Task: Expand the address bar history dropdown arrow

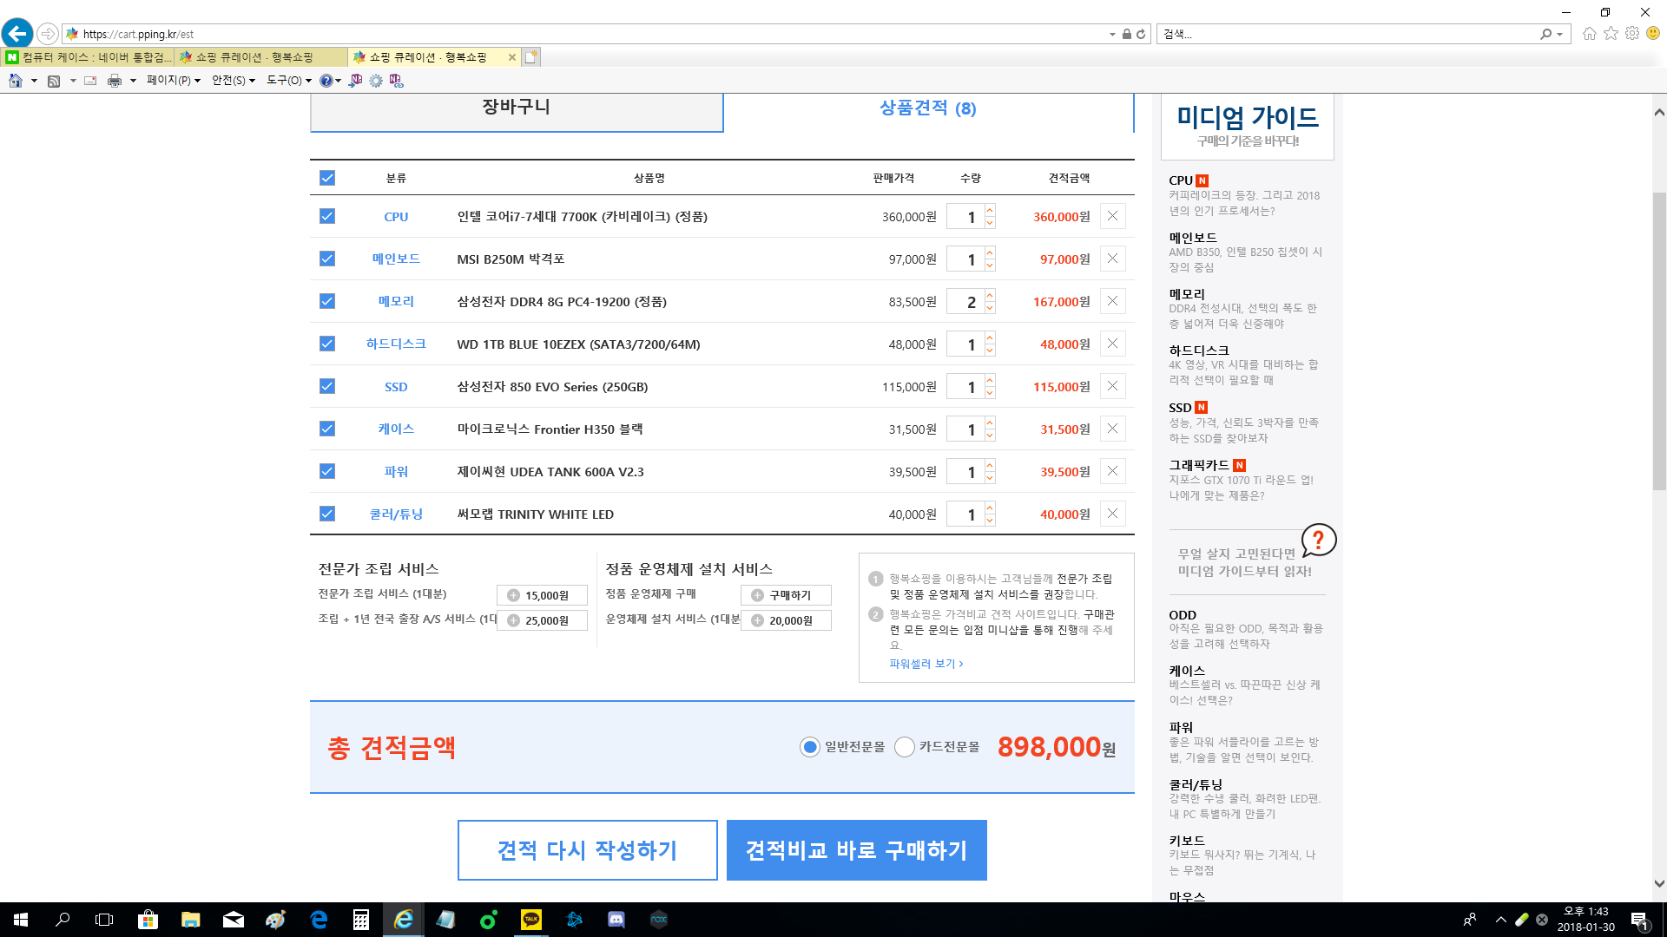Action: [x=1112, y=34]
